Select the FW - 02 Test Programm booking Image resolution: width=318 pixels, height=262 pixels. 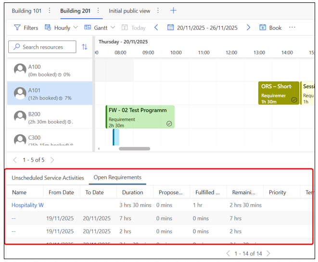pyautogui.click(x=140, y=117)
